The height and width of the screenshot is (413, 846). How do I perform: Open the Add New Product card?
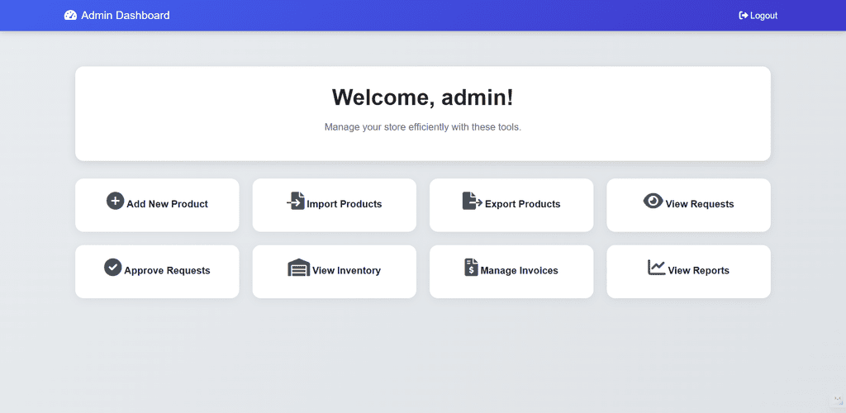tap(157, 205)
